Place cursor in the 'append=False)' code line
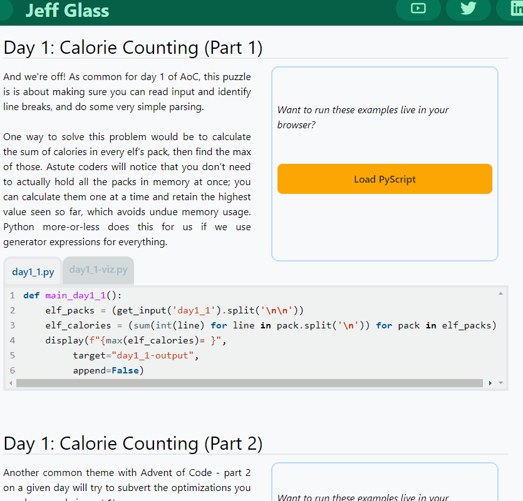Image resolution: width=523 pixels, height=501 pixels. [x=108, y=370]
